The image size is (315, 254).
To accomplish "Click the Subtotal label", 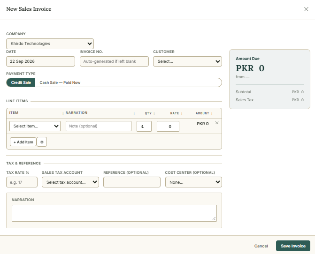I will tap(243, 92).
